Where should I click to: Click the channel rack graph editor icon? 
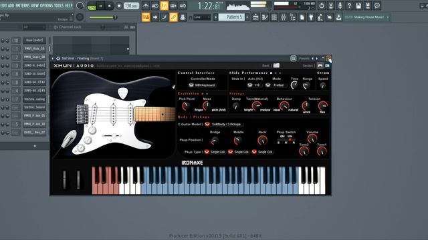pos(126,27)
